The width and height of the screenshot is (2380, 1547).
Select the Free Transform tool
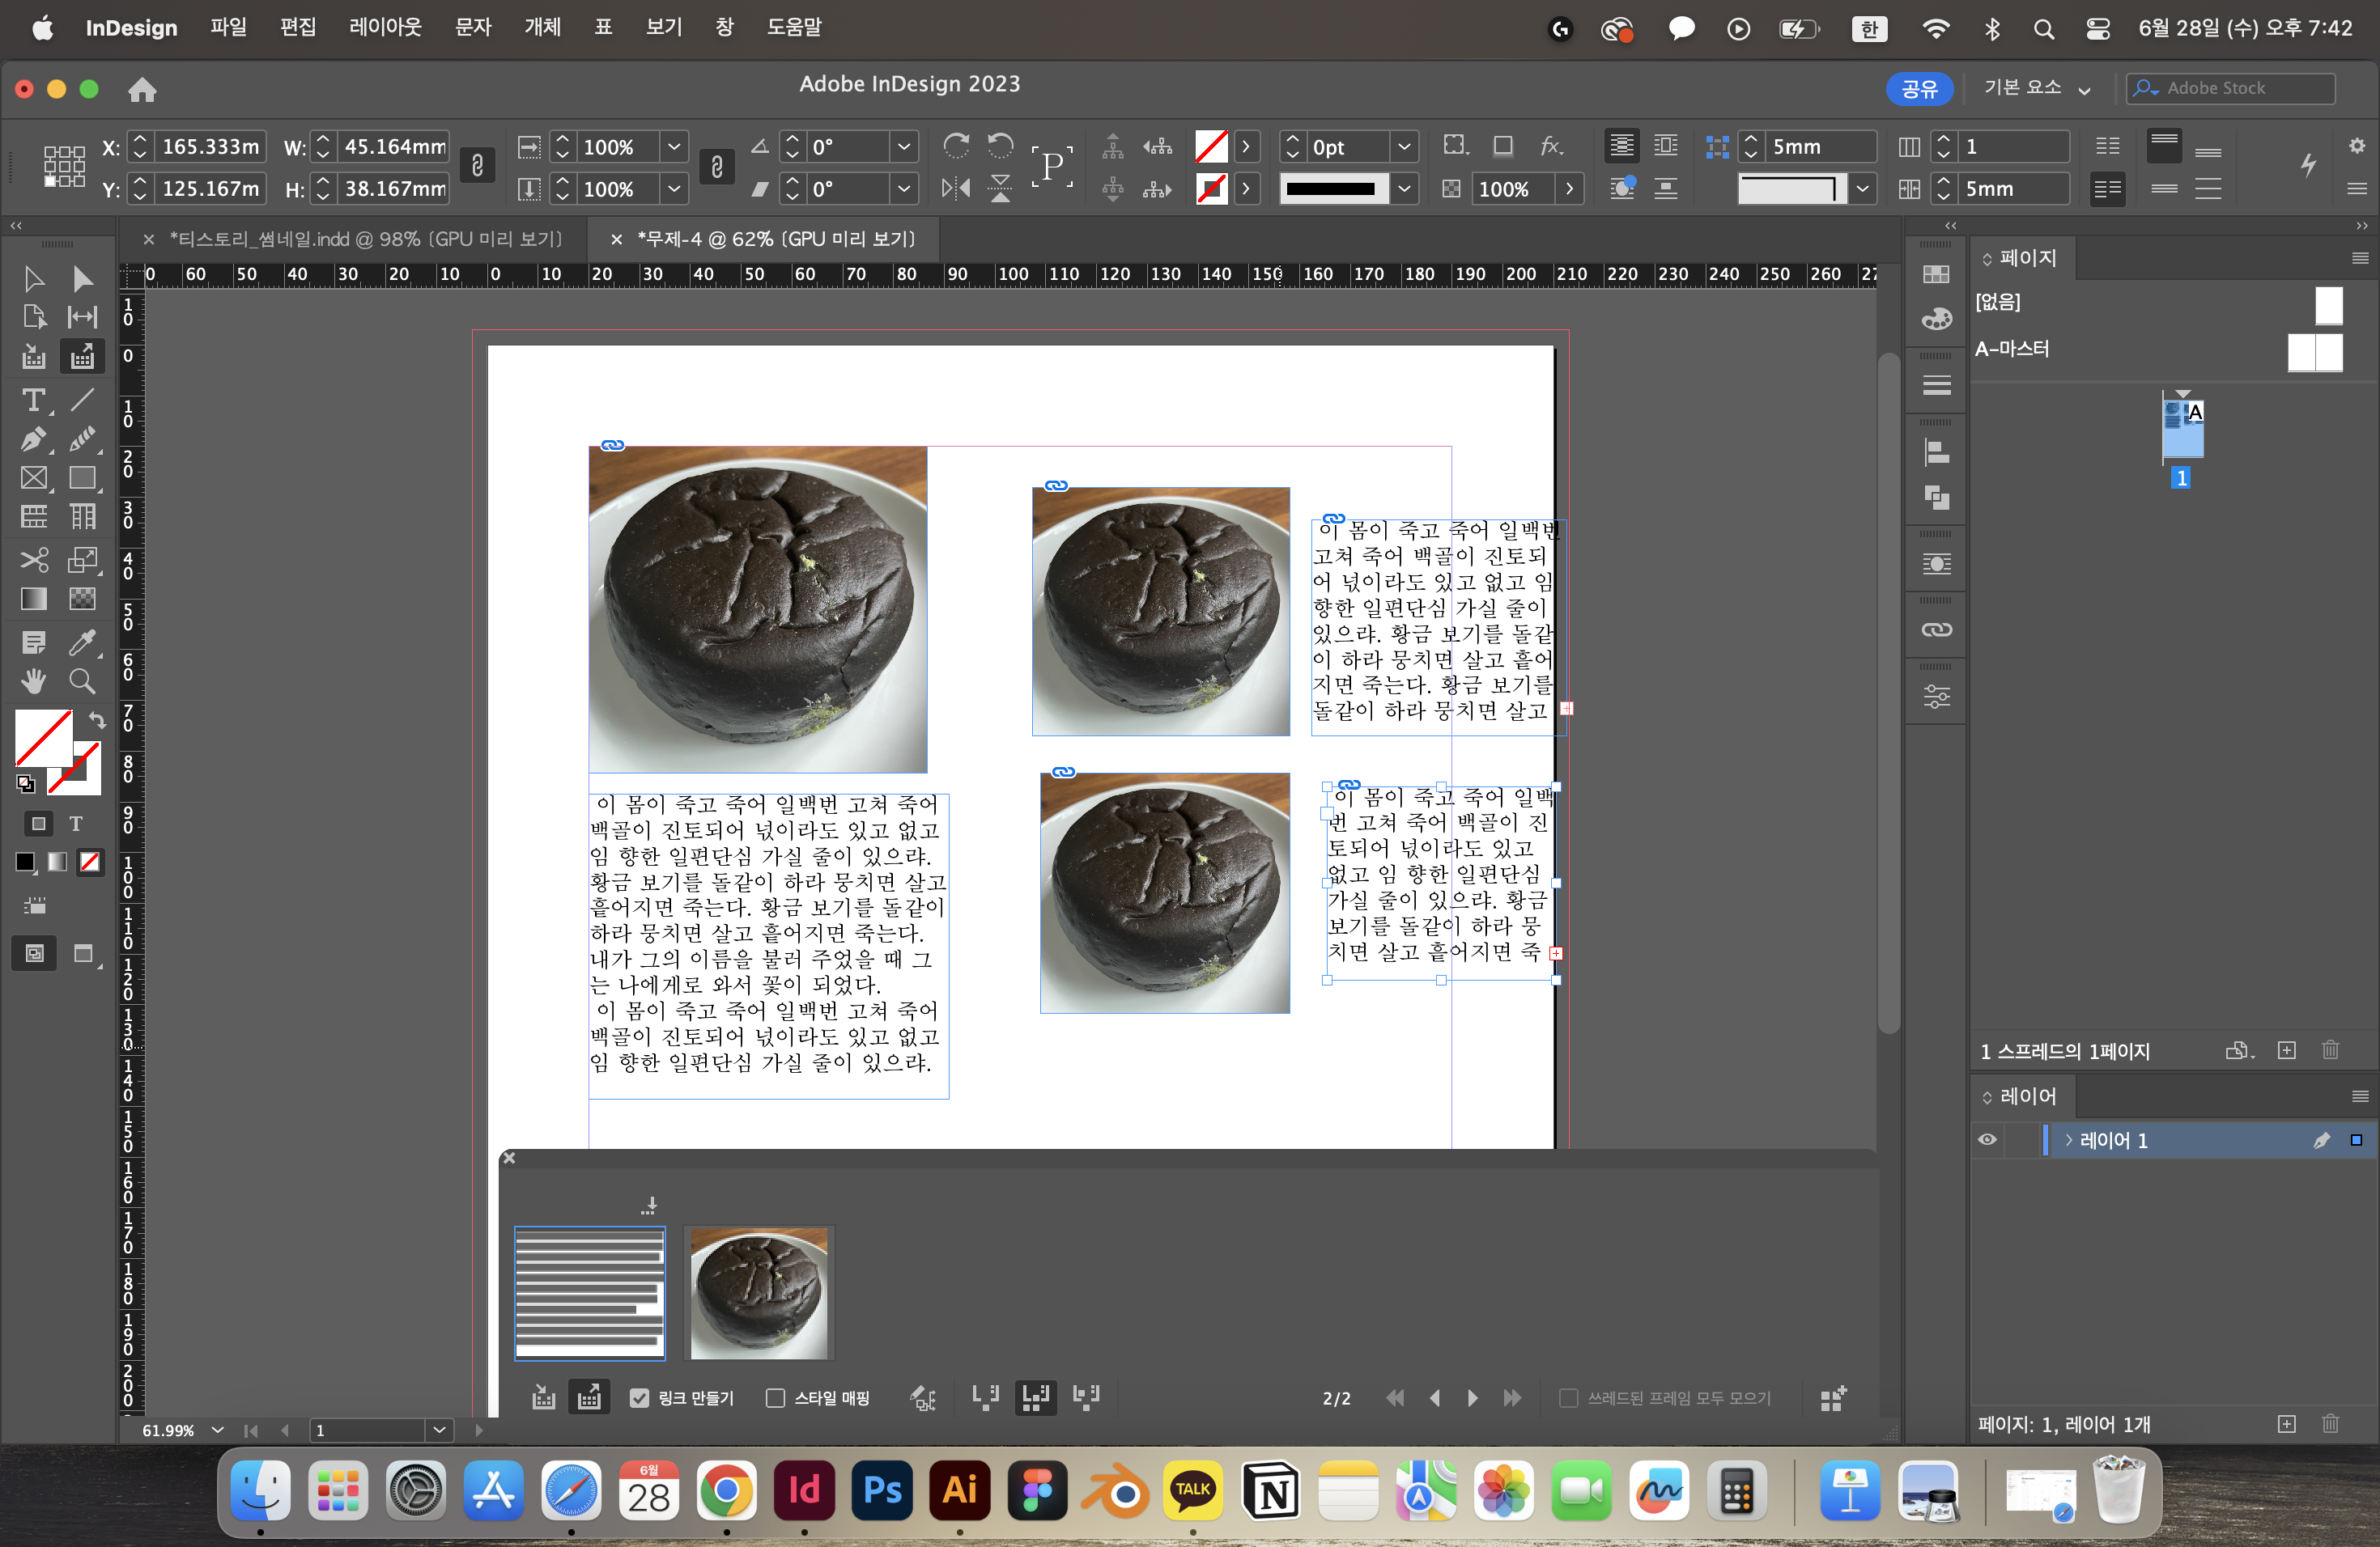click(x=82, y=560)
